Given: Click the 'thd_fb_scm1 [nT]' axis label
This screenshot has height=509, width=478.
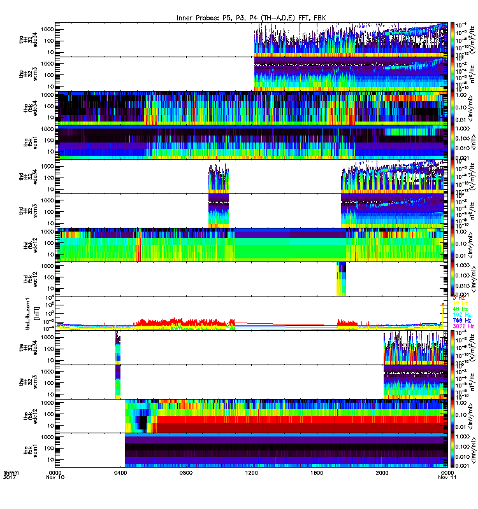Looking at the screenshot, I should [33, 313].
